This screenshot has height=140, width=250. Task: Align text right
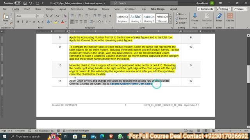[x=81, y=22]
